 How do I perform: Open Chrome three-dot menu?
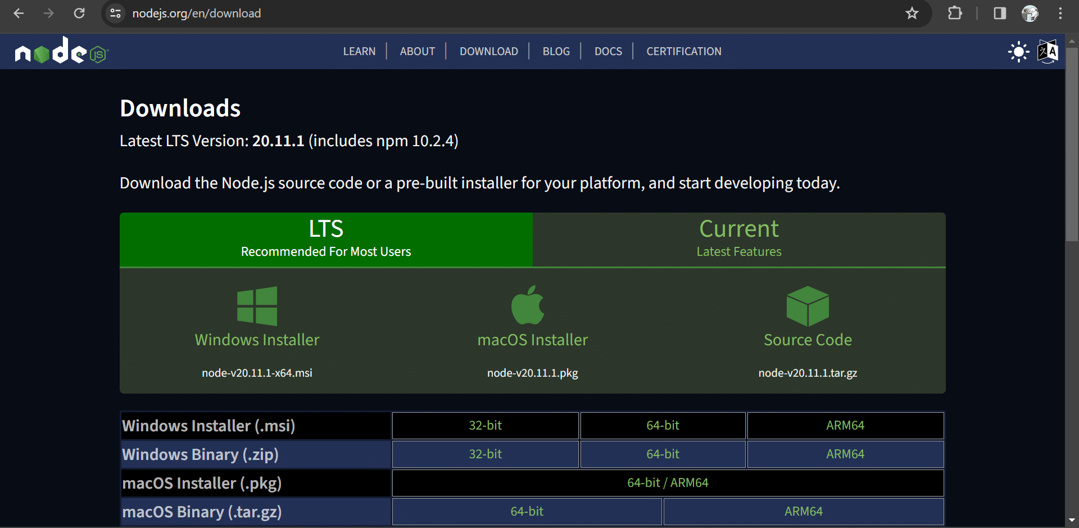[1060, 13]
